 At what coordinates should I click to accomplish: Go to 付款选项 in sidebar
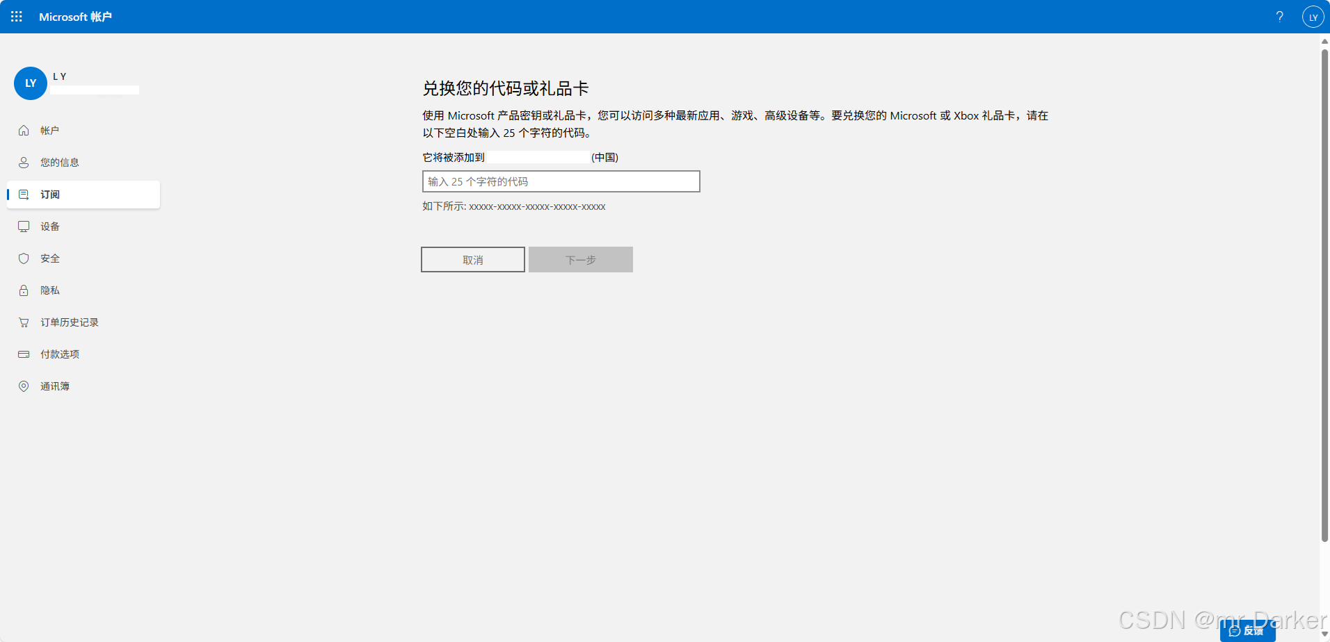(x=83, y=354)
